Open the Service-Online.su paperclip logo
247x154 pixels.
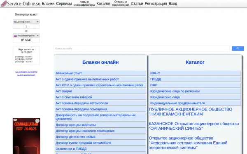tap(21, 3)
